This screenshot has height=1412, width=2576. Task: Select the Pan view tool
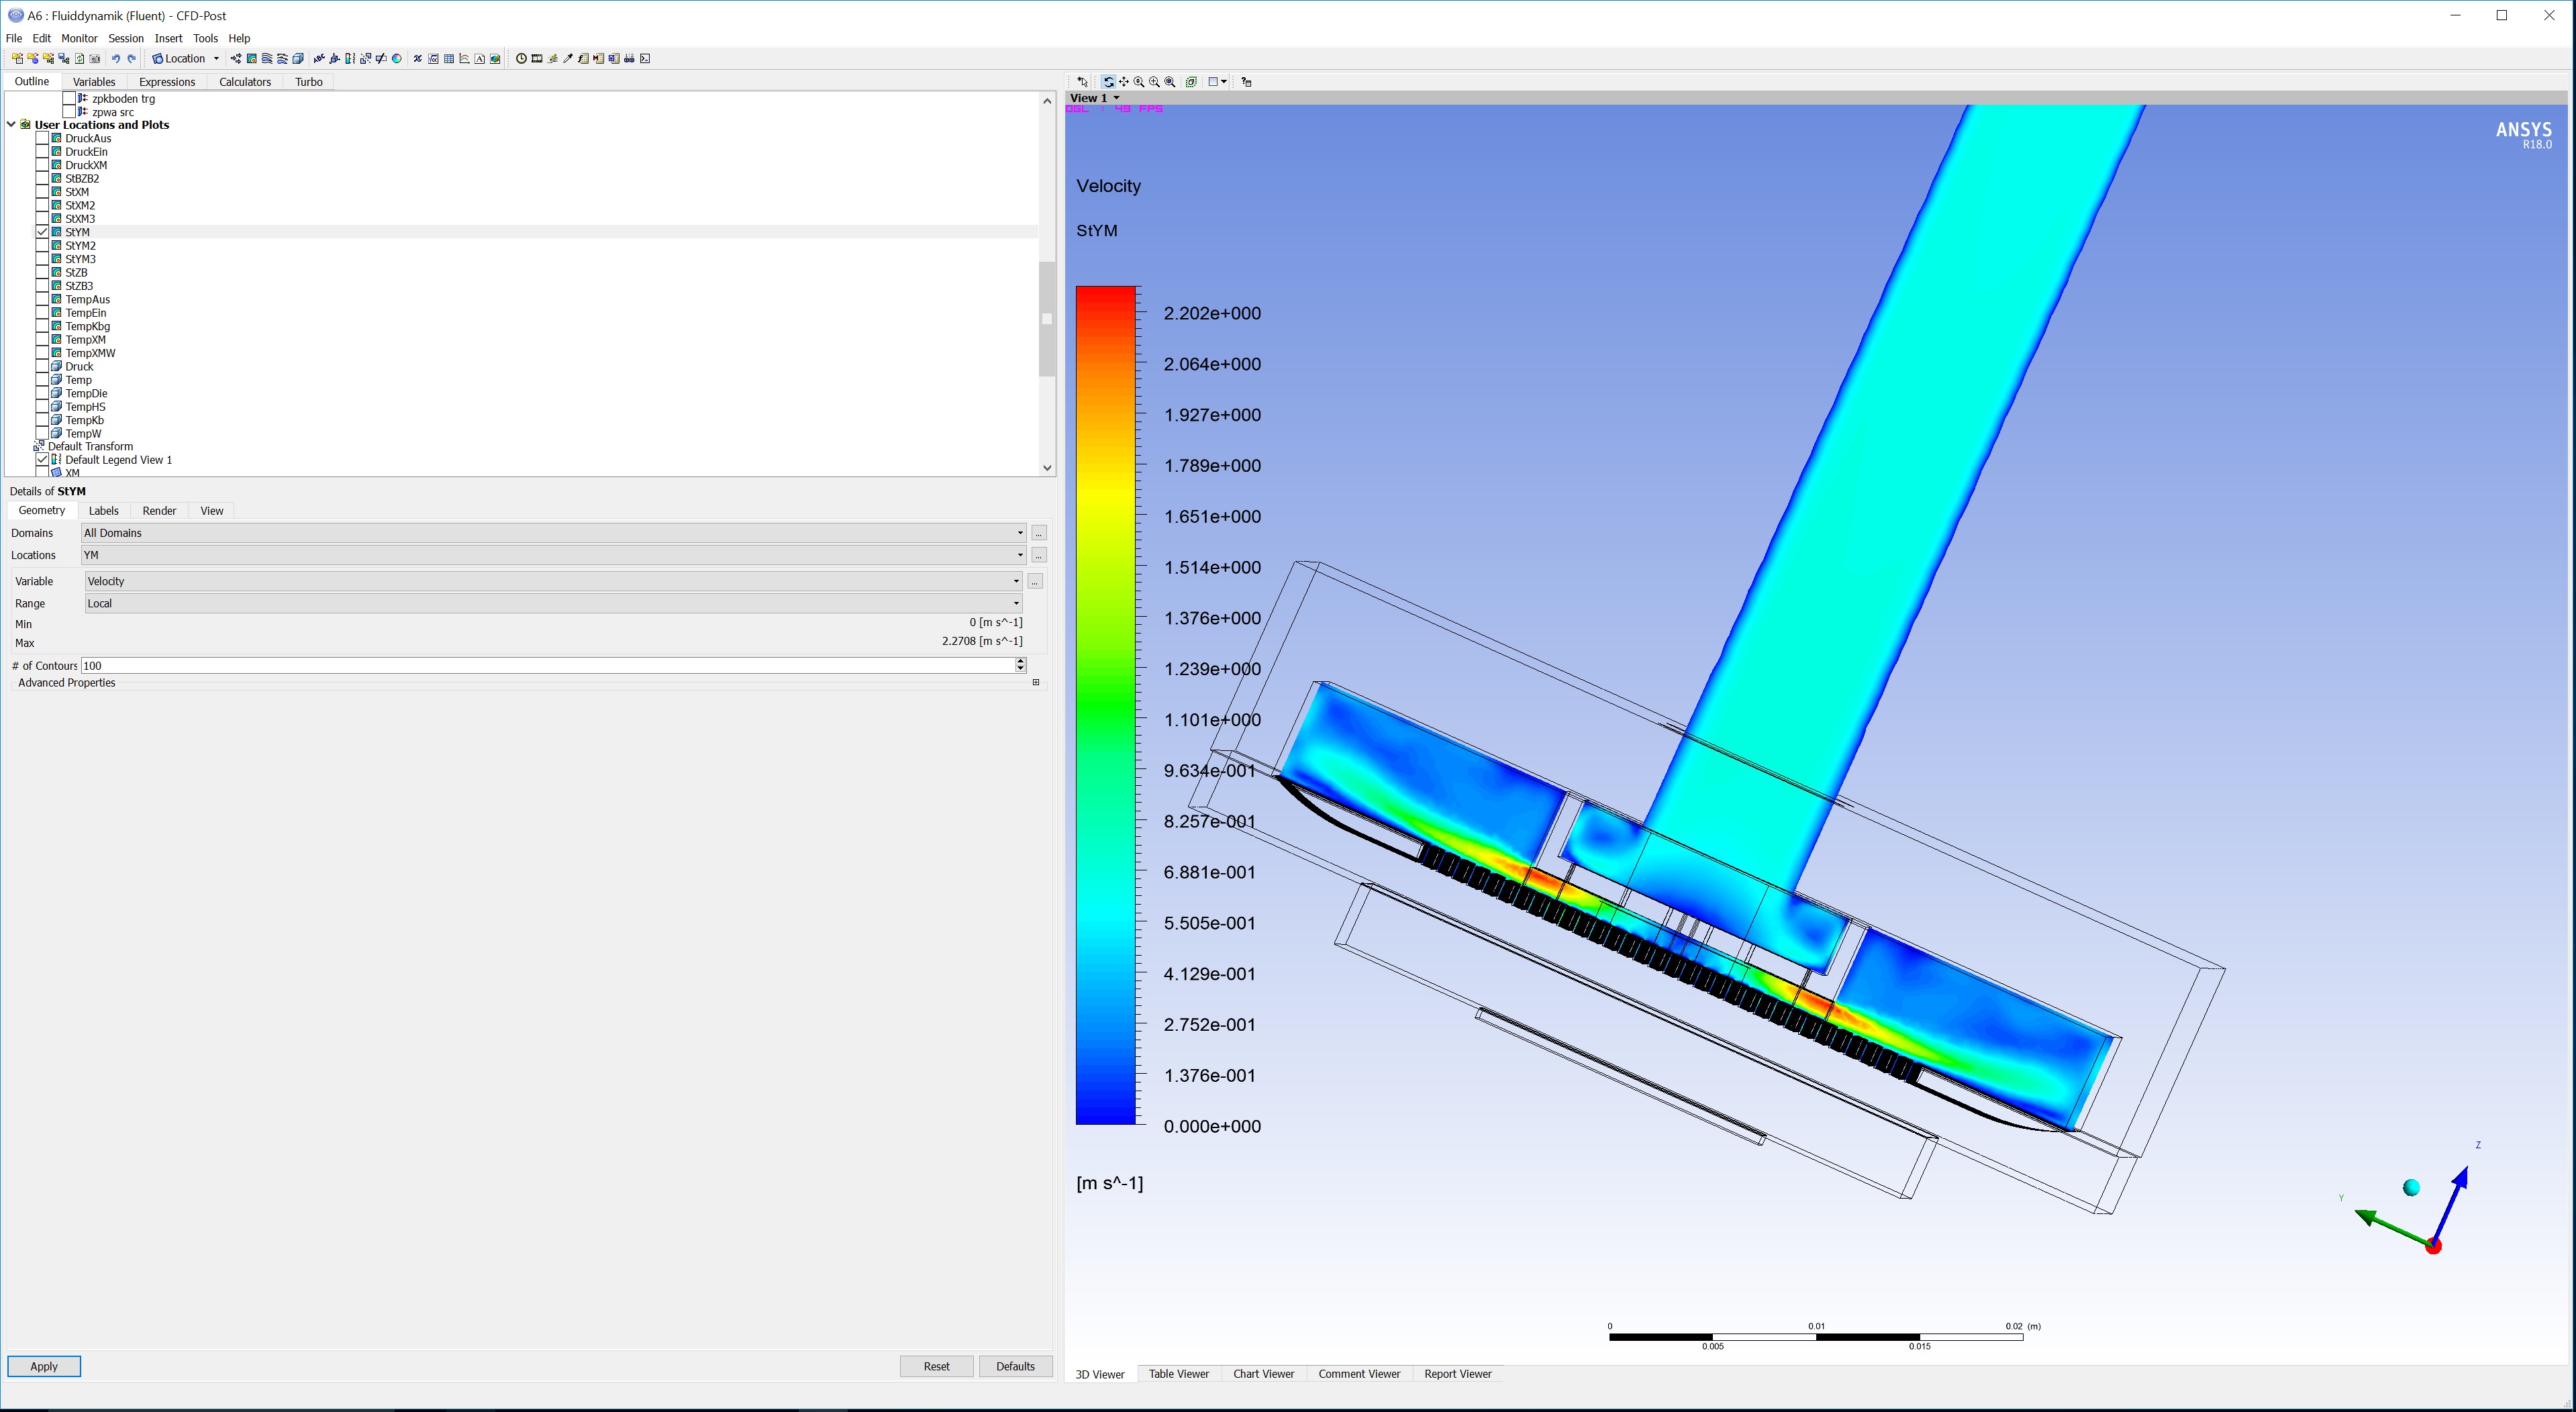click(x=1124, y=82)
